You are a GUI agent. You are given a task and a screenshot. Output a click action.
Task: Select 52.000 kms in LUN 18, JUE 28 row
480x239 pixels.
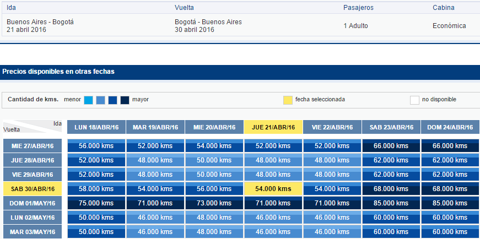point(96,160)
